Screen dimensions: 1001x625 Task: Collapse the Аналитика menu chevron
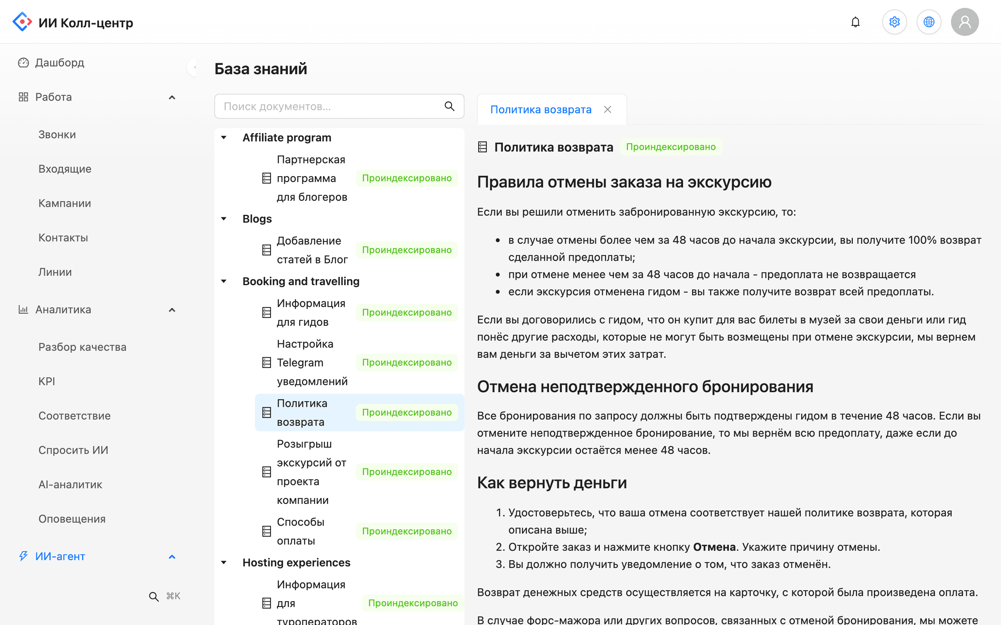click(x=172, y=310)
